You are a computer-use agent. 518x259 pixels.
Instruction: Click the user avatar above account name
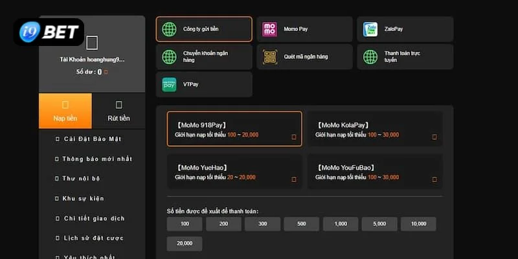[92, 43]
